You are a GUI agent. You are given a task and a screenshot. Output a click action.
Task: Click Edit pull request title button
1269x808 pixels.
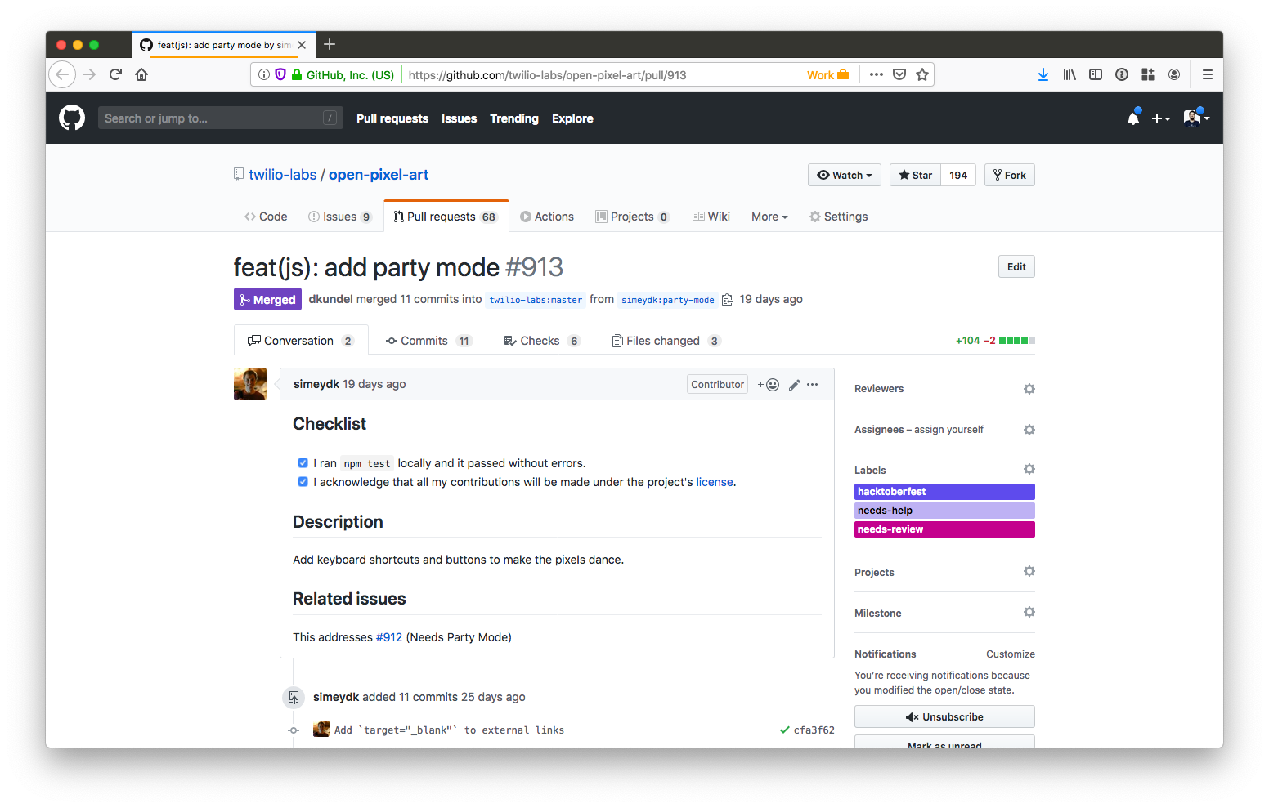click(x=1016, y=266)
